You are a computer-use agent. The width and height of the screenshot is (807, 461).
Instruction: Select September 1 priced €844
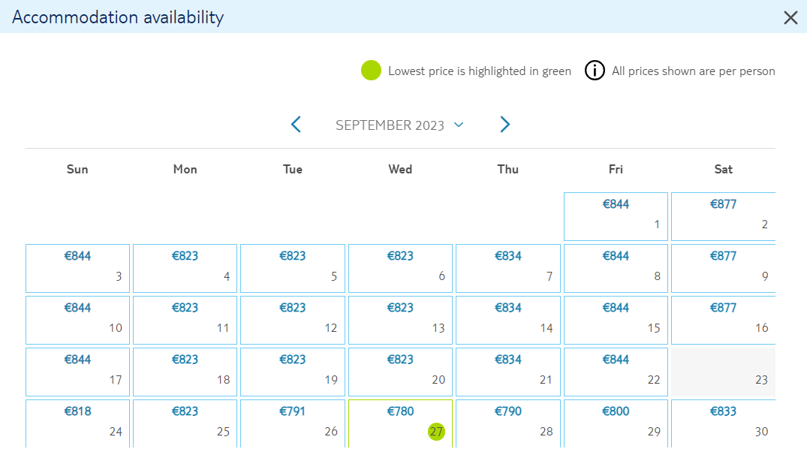click(x=616, y=216)
